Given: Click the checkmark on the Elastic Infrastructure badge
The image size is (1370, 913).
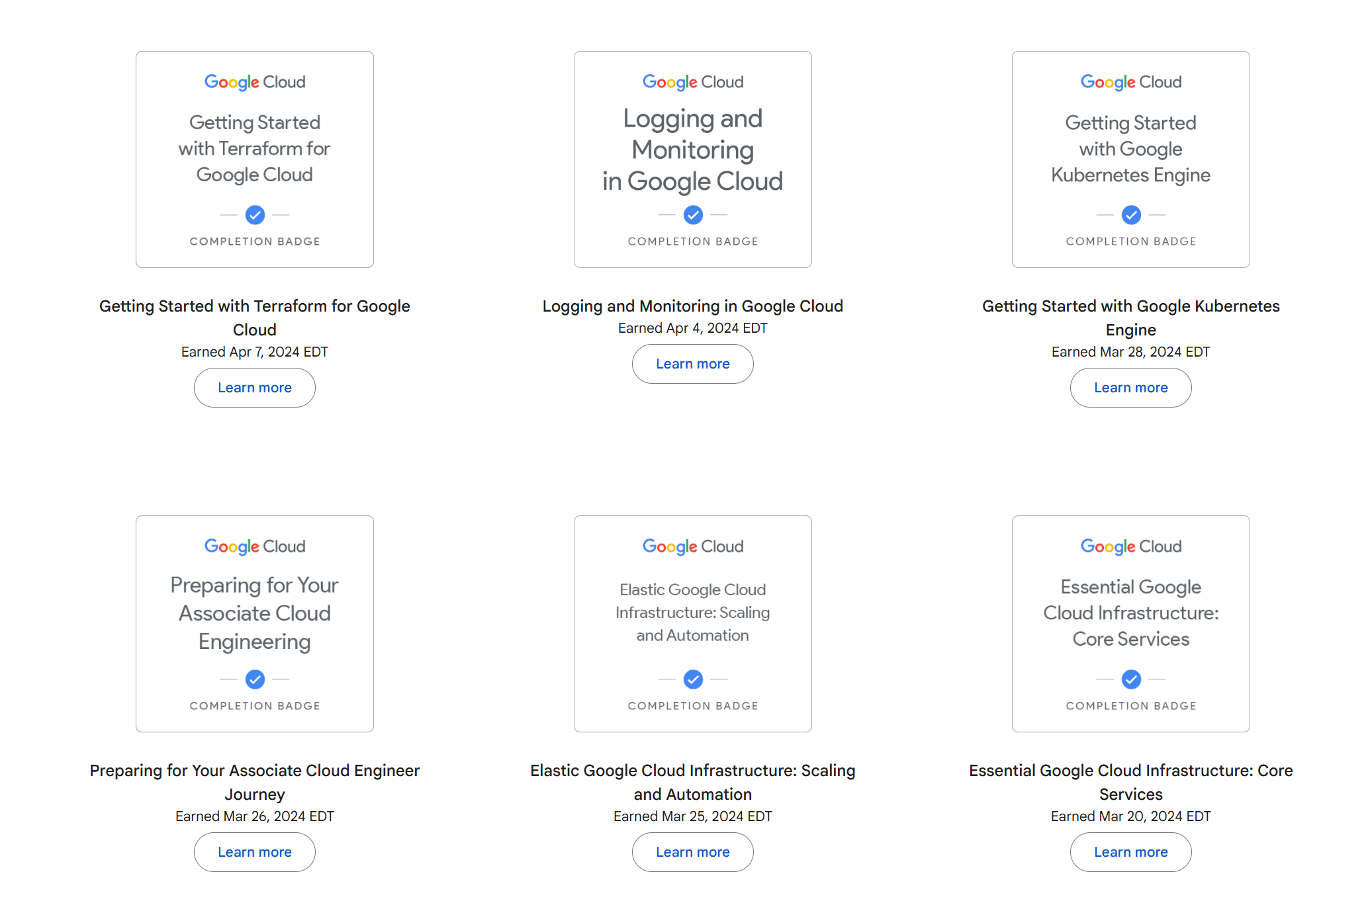Looking at the screenshot, I should [693, 679].
